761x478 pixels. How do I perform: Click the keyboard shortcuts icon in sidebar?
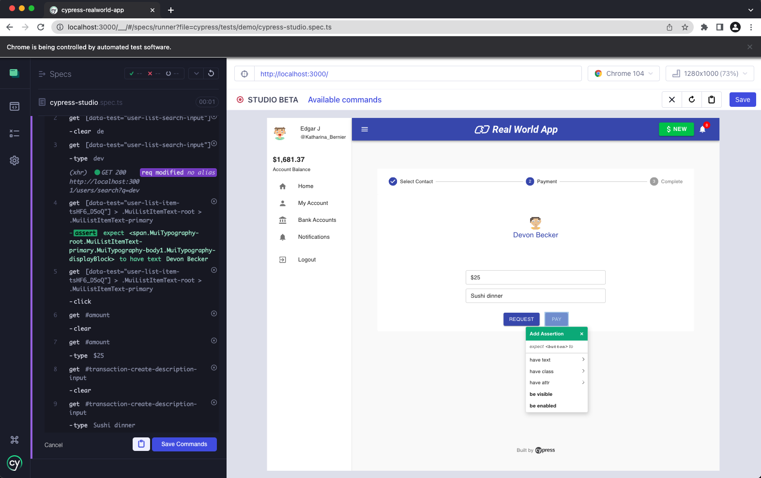tap(15, 440)
